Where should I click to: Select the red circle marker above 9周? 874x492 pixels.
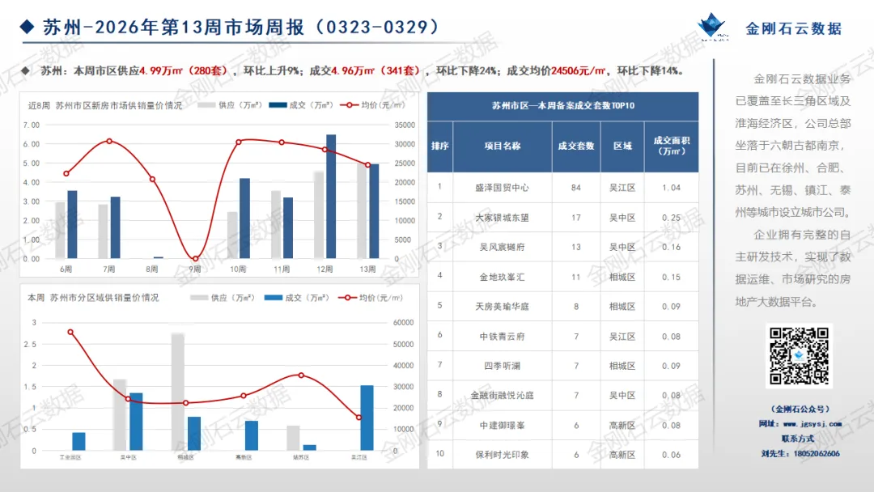click(194, 257)
